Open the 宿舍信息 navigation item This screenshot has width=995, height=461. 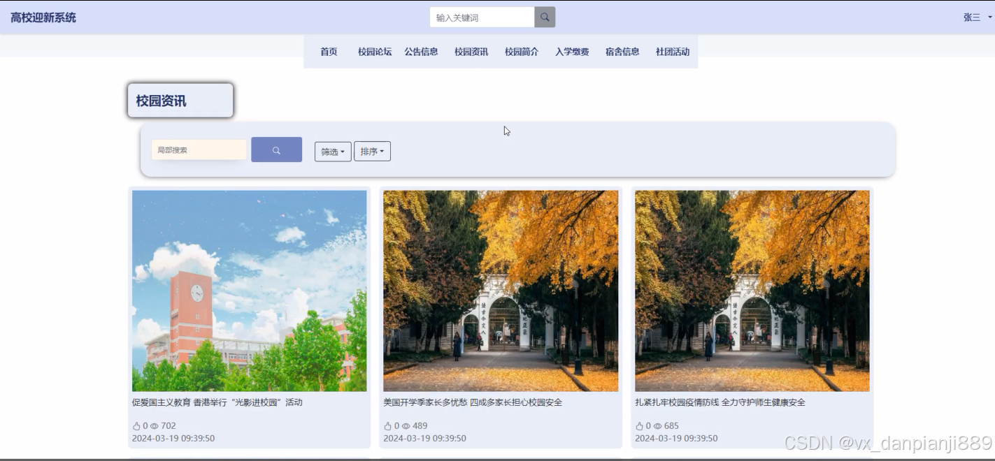pyautogui.click(x=622, y=52)
